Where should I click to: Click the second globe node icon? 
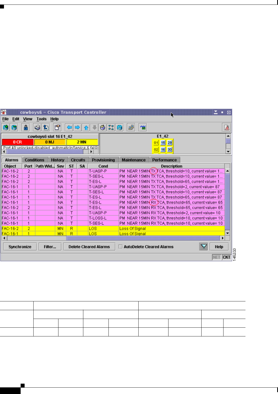[14, 128]
